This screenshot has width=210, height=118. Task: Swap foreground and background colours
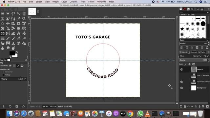[x=17, y=52]
